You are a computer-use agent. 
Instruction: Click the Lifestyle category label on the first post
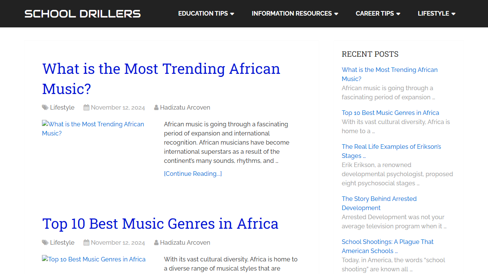click(x=62, y=107)
